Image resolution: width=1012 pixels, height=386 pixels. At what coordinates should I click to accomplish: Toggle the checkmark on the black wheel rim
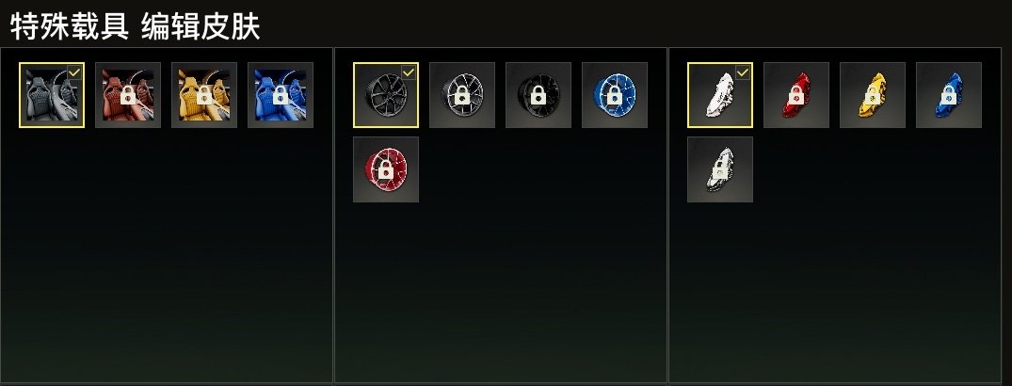tap(410, 72)
